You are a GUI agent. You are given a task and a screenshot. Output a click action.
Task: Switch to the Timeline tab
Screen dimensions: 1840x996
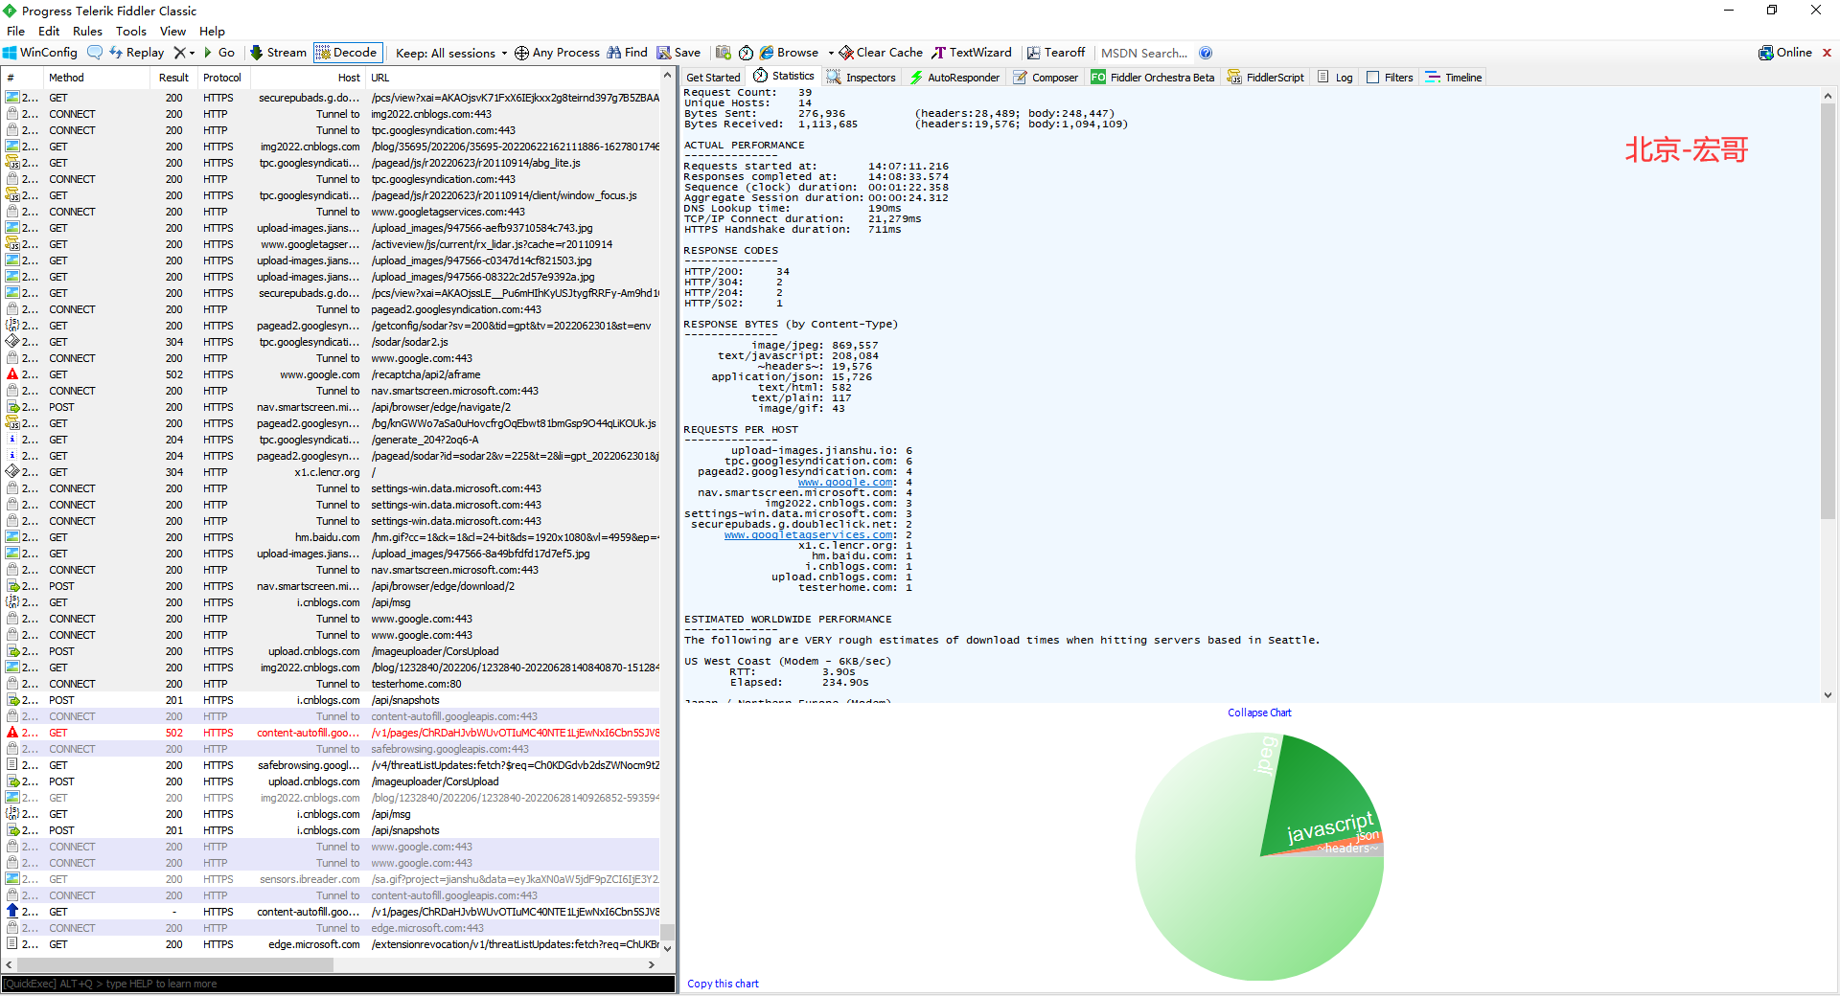[1454, 78]
